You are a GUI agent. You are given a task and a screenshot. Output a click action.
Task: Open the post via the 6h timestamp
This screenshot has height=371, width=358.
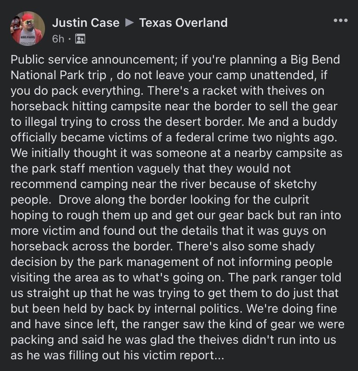click(x=58, y=39)
